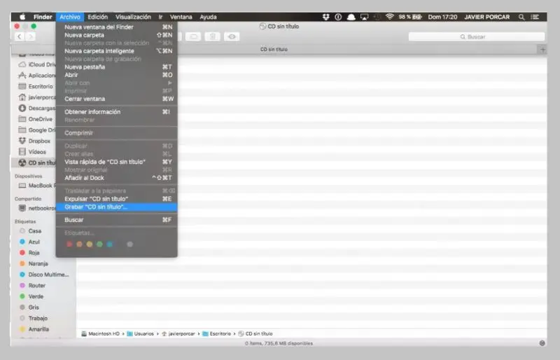Click the Dropbox menu bar icon
The width and height of the screenshot is (560, 360).
coord(325,17)
